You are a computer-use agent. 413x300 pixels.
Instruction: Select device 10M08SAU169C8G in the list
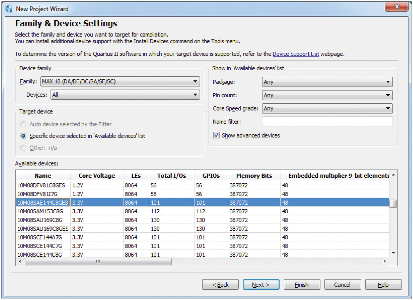click(40, 220)
